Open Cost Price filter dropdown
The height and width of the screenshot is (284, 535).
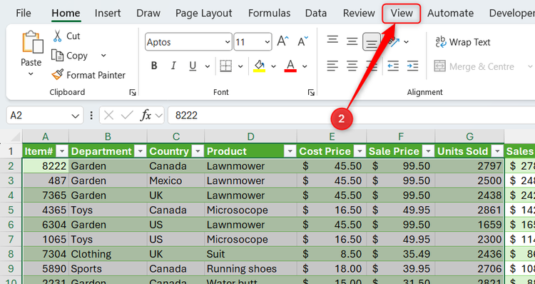[x=360, y=151]
